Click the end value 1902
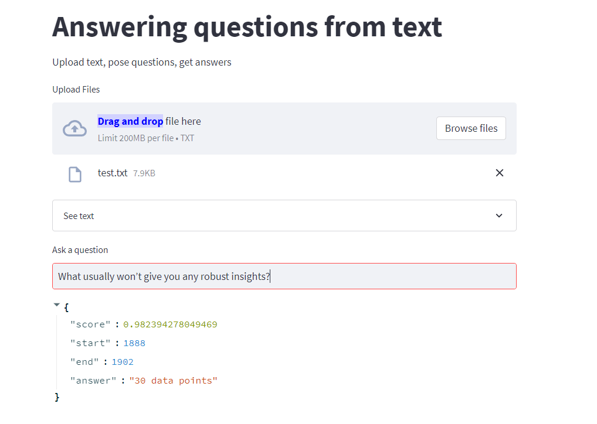597x424 pixels. tap(123, 362)
